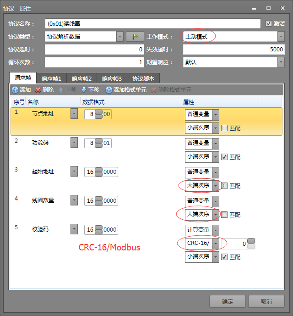Open the CRC-16/ algorithm dropdown
This screenshot has height=316, width=293.
(x=216, y=244)
